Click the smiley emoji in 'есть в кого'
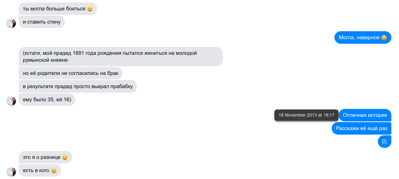Viewport: 399px width, 179px height. (53, 171)
